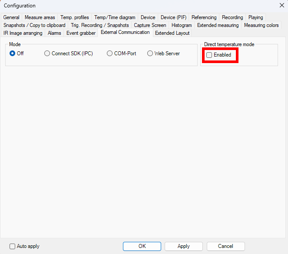Open the Extended Layout tab
This screenshot has height=254, width=288.
click(172, 33)
